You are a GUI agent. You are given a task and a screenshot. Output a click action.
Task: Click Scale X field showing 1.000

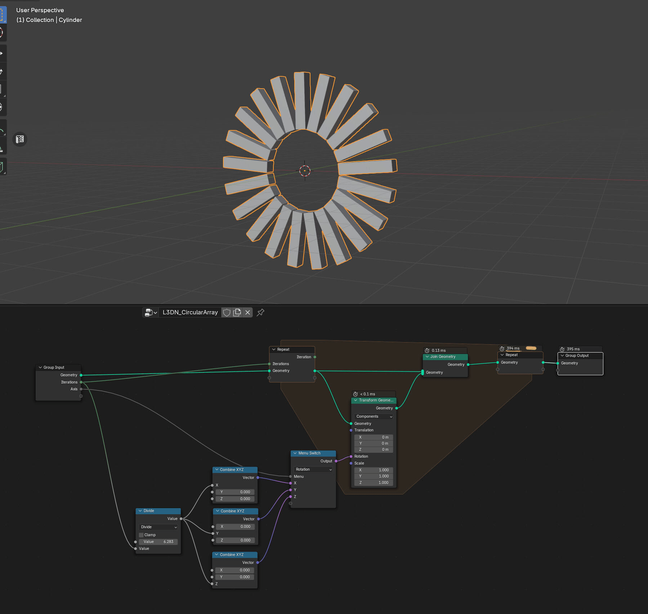coord(374,470)
